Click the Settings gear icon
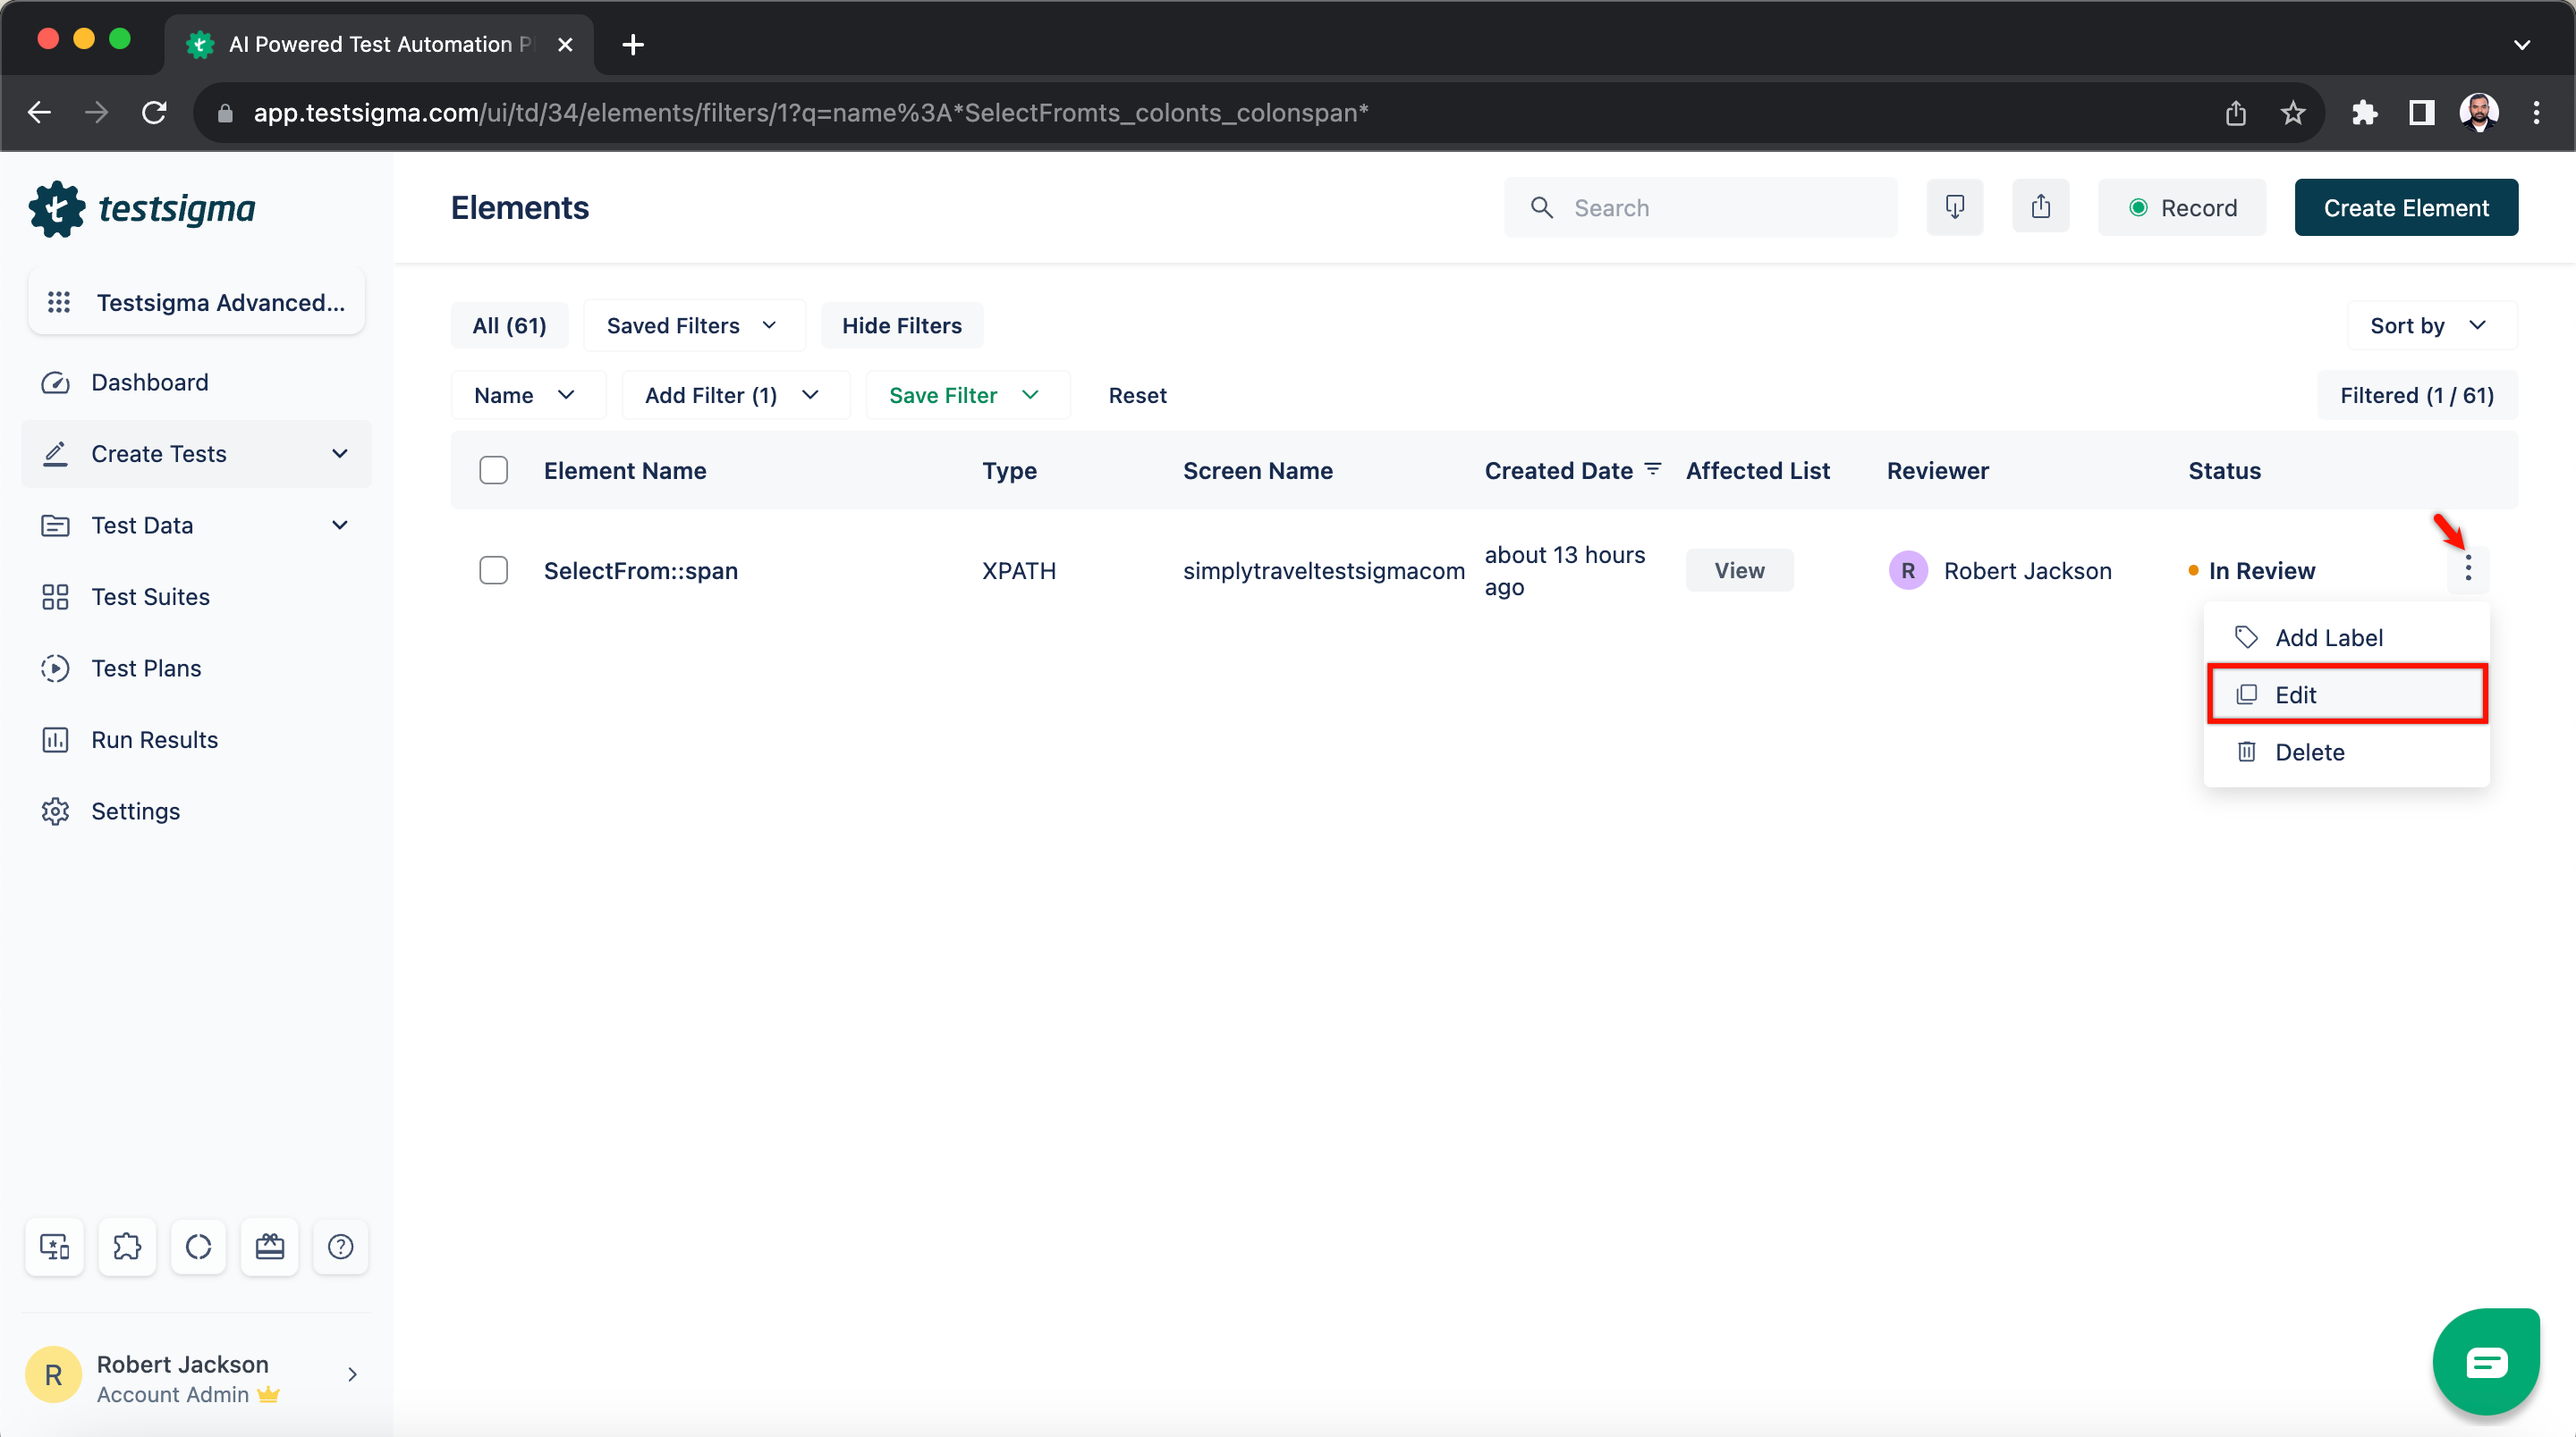Image resolution: width=2576 pixels, height=1437 pixels. (55, 811)
